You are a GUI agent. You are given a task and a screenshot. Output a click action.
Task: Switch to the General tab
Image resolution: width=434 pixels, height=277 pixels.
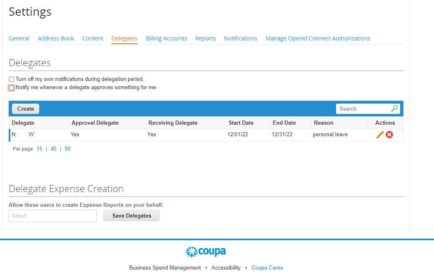[x=19, y=38]
